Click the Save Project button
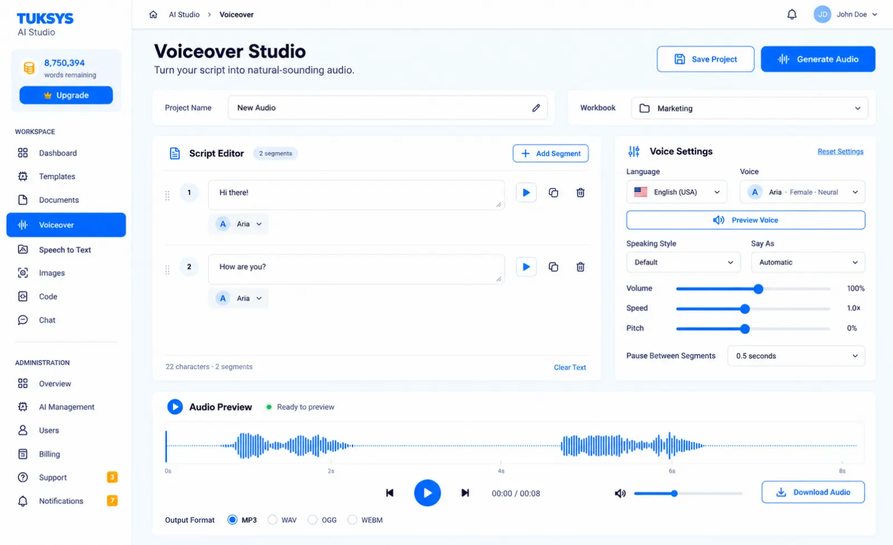 (705, 59)
